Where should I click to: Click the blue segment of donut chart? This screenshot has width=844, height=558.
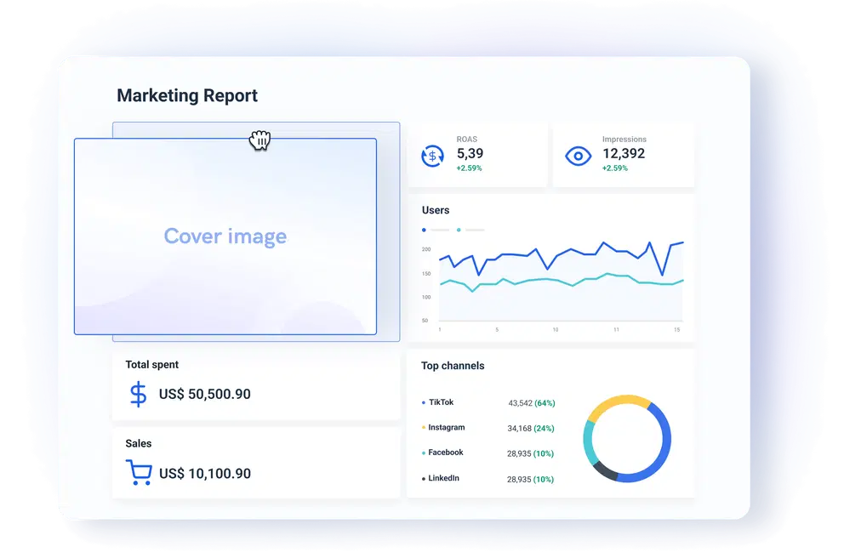click(x=663, y=447)
